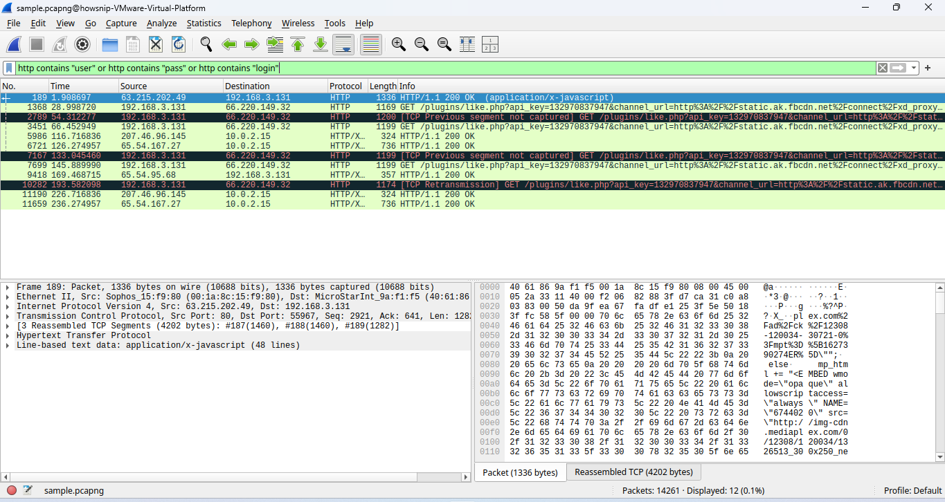945x502 pixels.
Task: Go forward in packet history
Action: pos(252,44)
